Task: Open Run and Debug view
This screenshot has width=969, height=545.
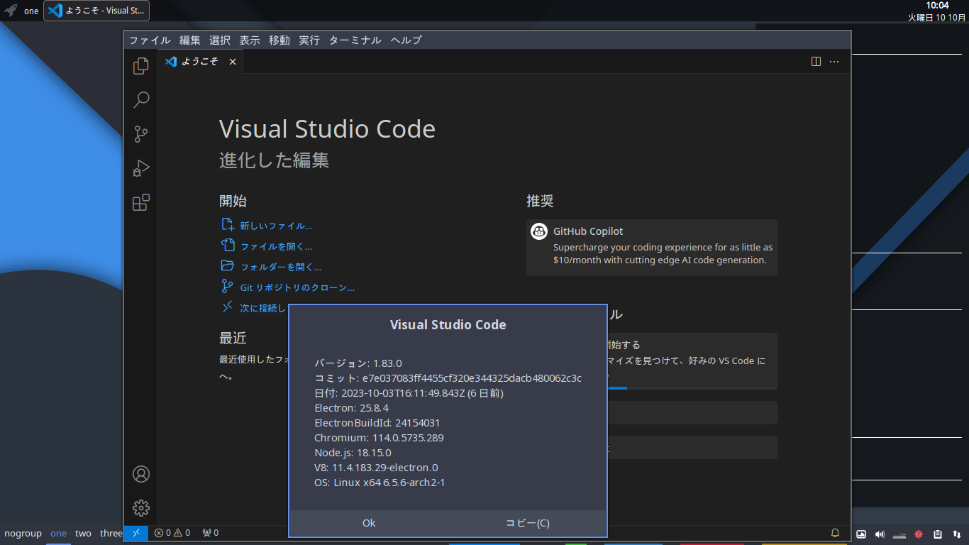Action: point(141,168)
